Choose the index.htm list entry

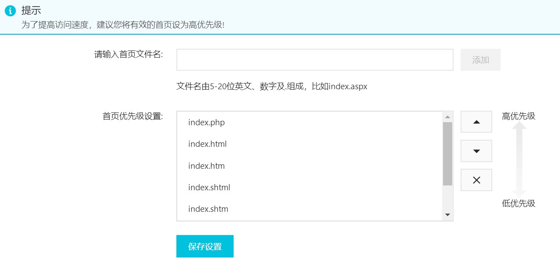(x=206, y=166)
